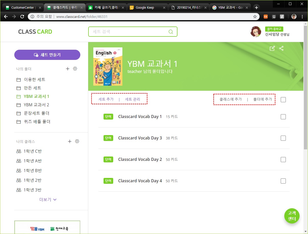The width and height of the screenshot is (308, 234).
Task: Open class 1학년 C반
Action: click(x=29, y=151)
